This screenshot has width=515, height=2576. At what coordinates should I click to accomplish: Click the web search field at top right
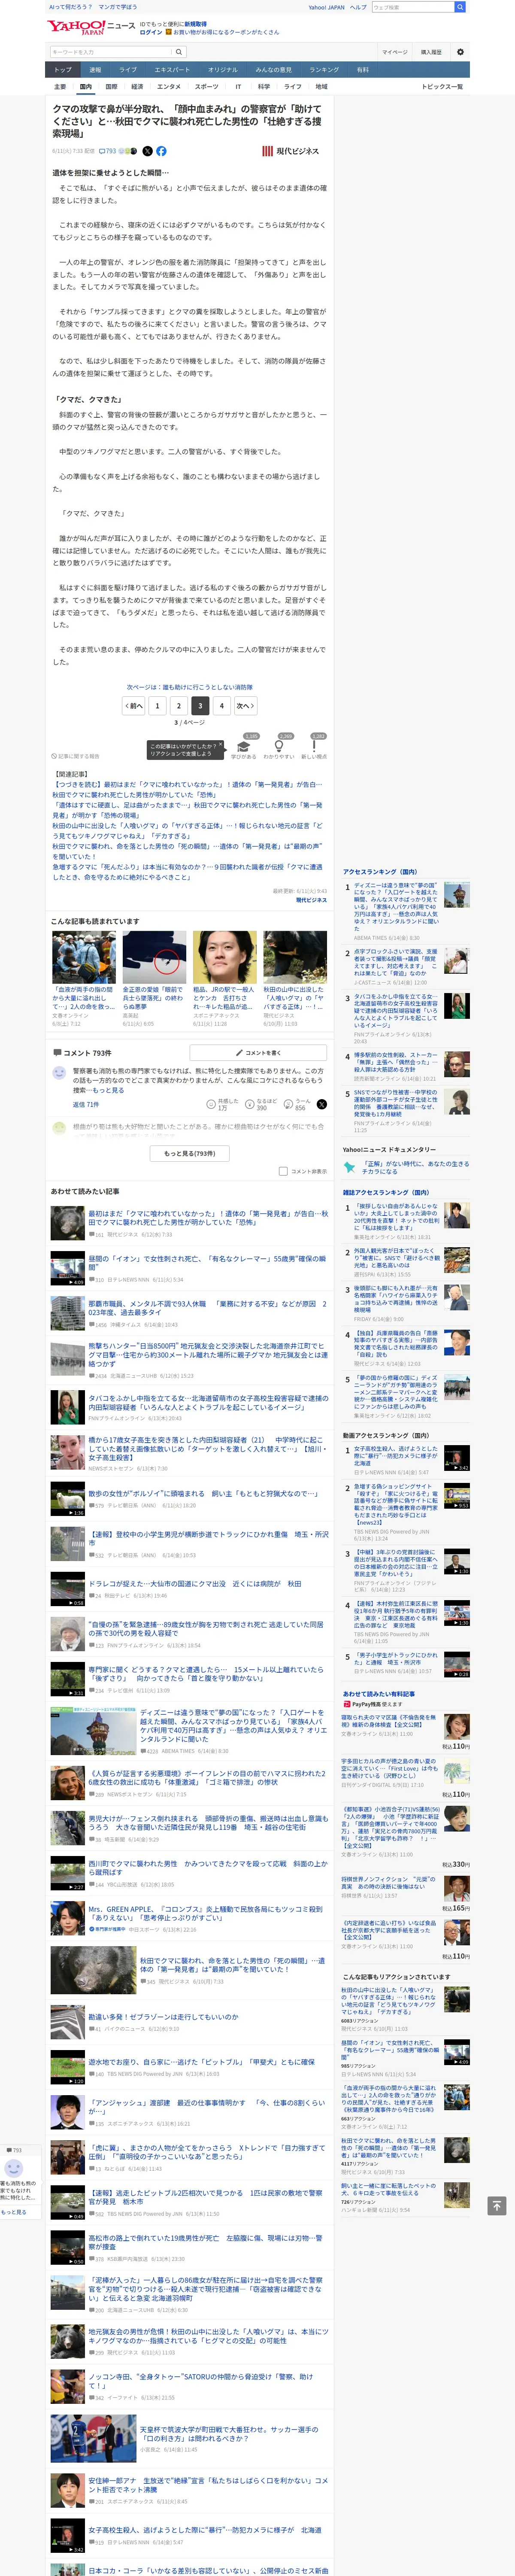click(x=413, y=7)
